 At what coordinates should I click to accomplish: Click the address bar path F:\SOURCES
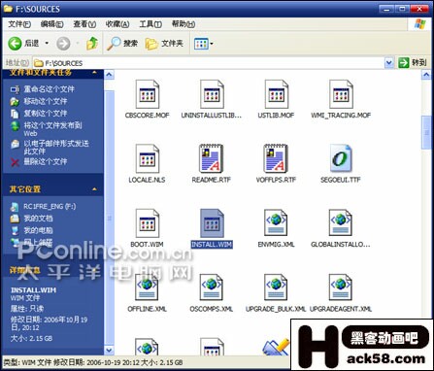click(x=64, y=63)
